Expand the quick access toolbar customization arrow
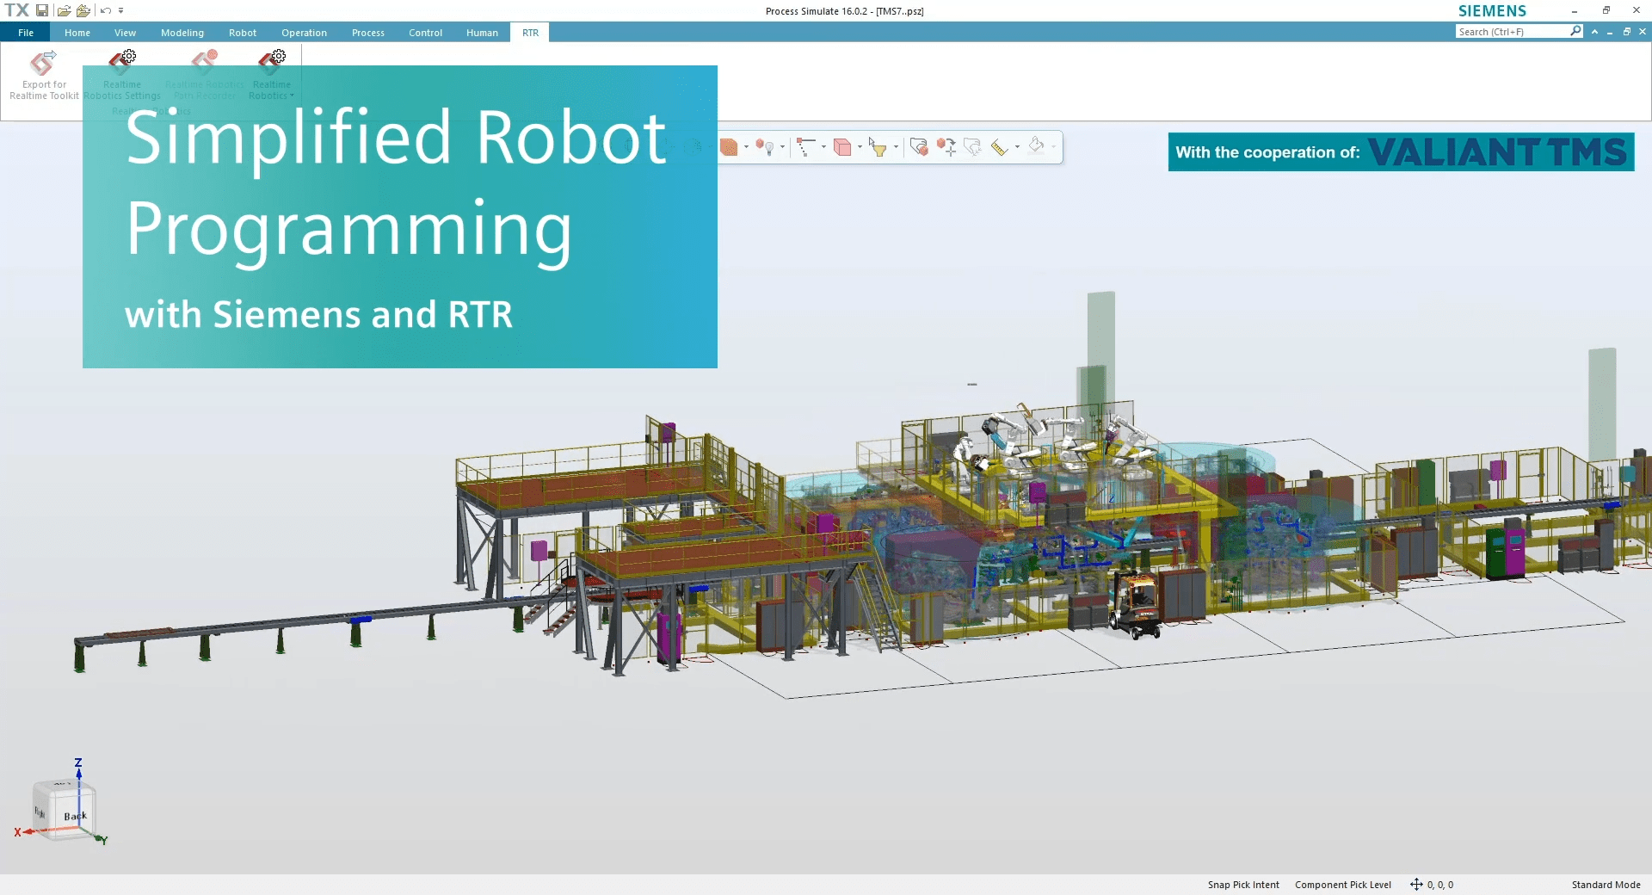Screen dimensions: 1652x895 120,11
